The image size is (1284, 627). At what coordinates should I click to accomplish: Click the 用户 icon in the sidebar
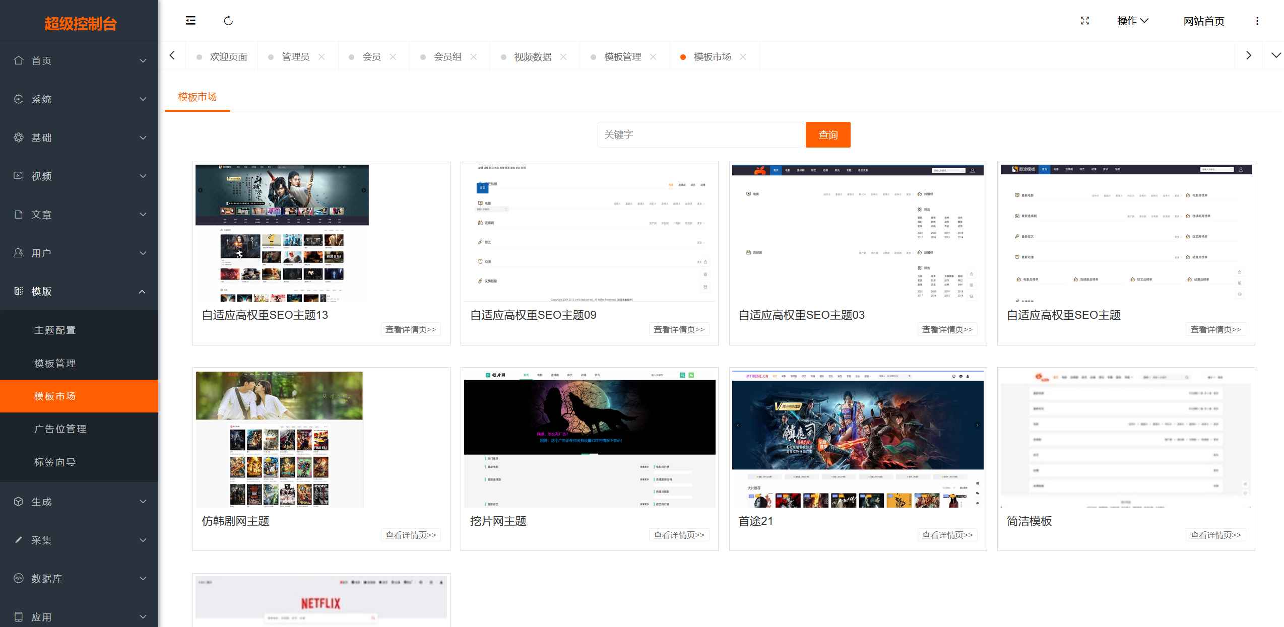pos(19,253)
